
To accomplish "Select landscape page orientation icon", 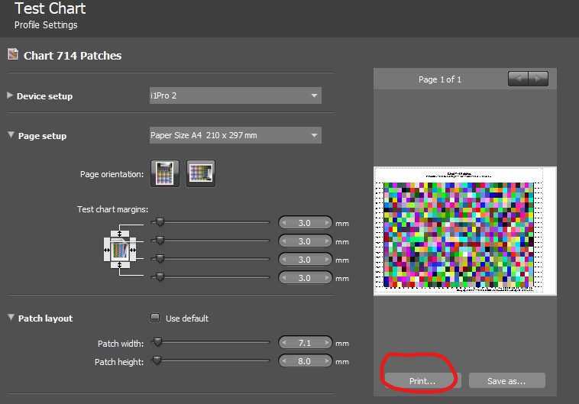I will pyautogui.click(x=201, y=173).
